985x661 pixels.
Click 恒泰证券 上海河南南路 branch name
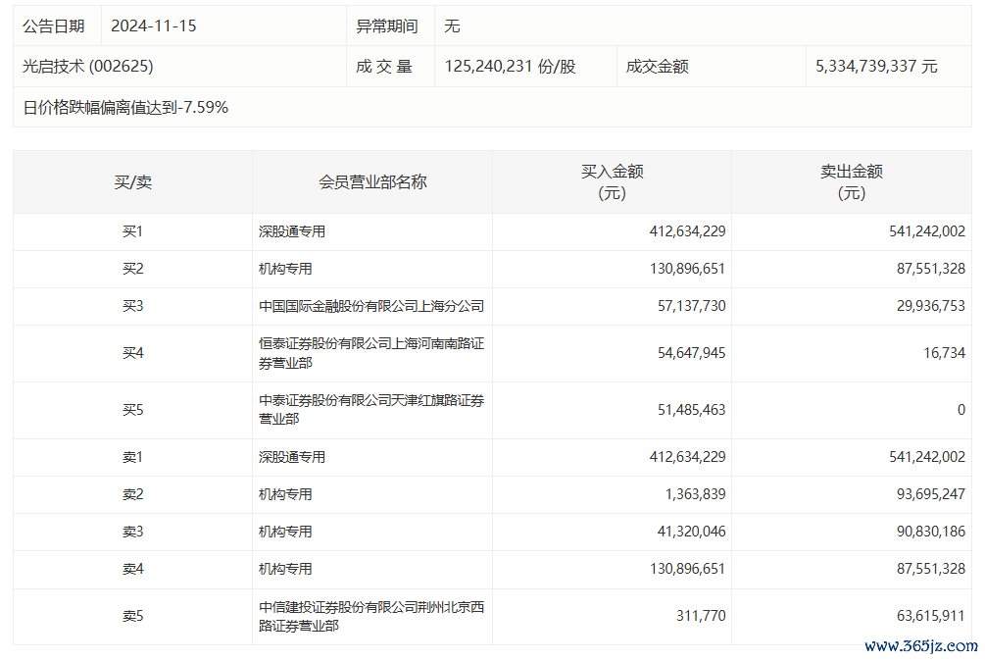[x=371, y=353]
